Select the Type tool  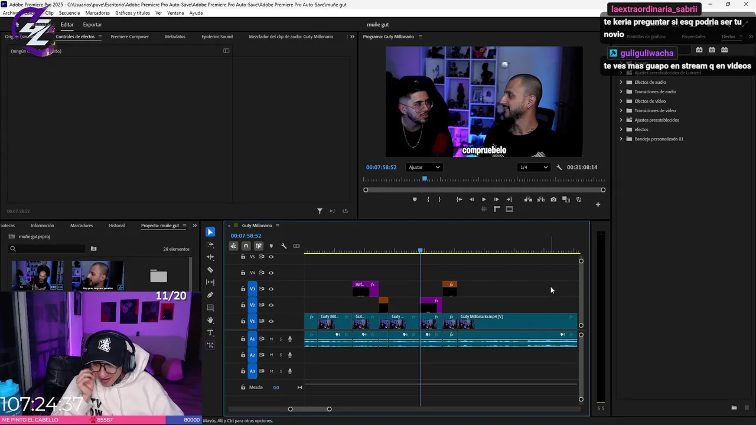click(210, 333)
